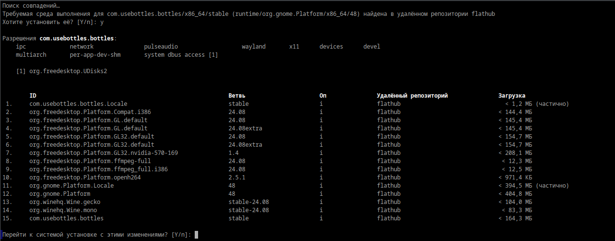Click the download size < 208,1 МБ

tap(515, 152)
